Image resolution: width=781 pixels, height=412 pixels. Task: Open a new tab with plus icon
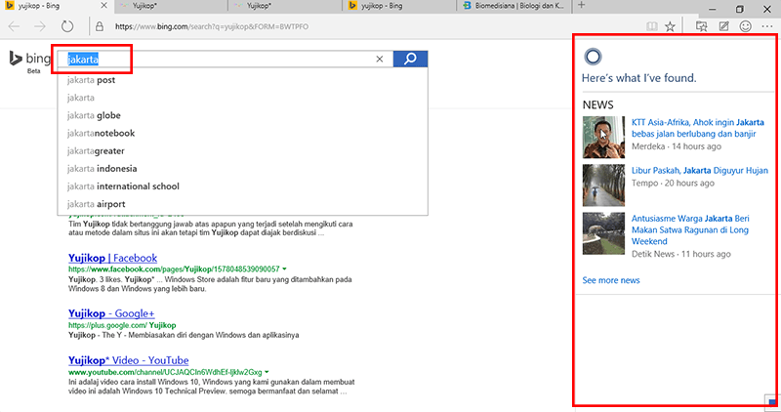[581, 6]
